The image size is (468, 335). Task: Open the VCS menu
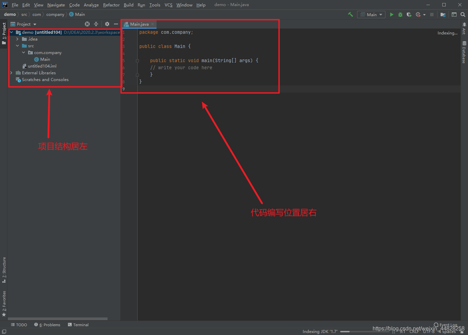coord(168,5)
